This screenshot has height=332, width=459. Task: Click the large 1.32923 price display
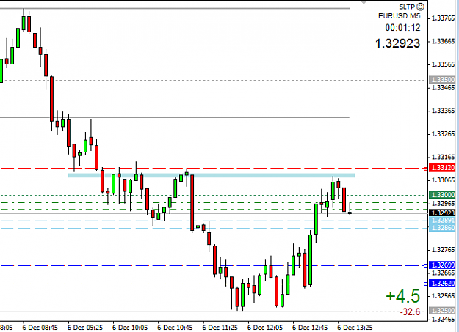[x=397, y=43]
